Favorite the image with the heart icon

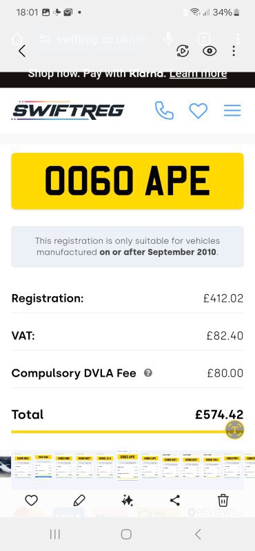(x=32, y=500)
